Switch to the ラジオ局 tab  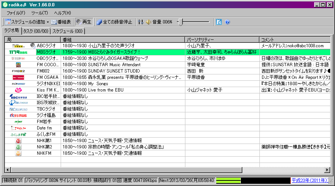(x=12, y=31)
